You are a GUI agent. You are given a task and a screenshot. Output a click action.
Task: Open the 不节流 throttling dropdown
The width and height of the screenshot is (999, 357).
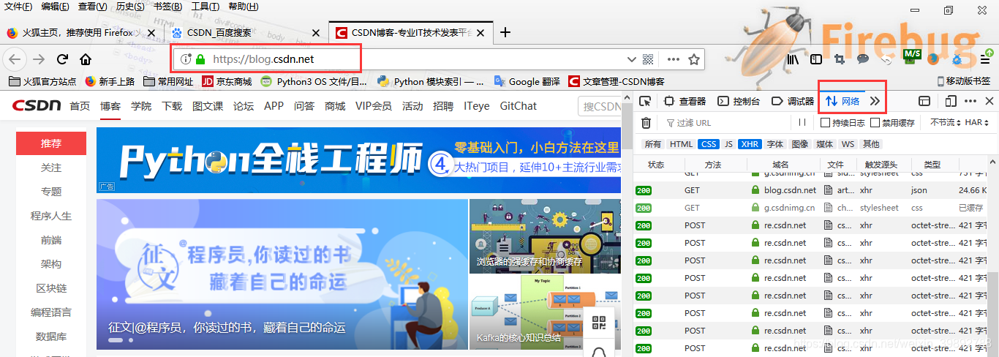click(946, 123)
